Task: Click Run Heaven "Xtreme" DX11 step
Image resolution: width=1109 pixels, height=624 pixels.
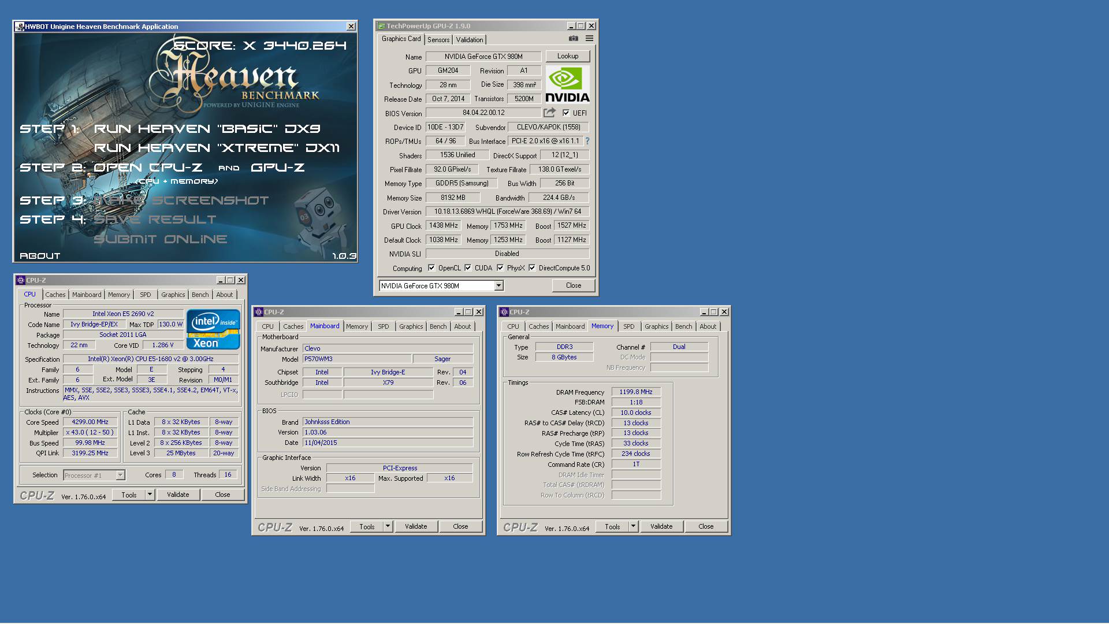Action: [x=217, y=148]
